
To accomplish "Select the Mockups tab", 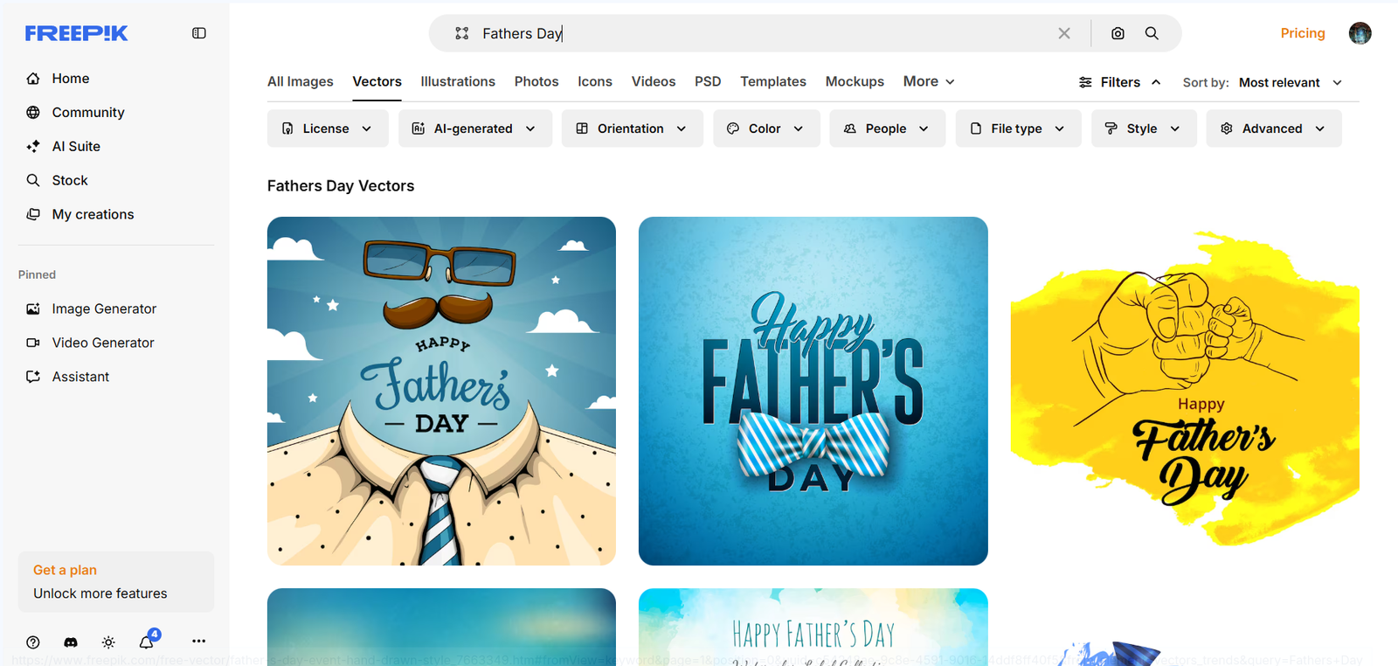I will click(854, 81).
